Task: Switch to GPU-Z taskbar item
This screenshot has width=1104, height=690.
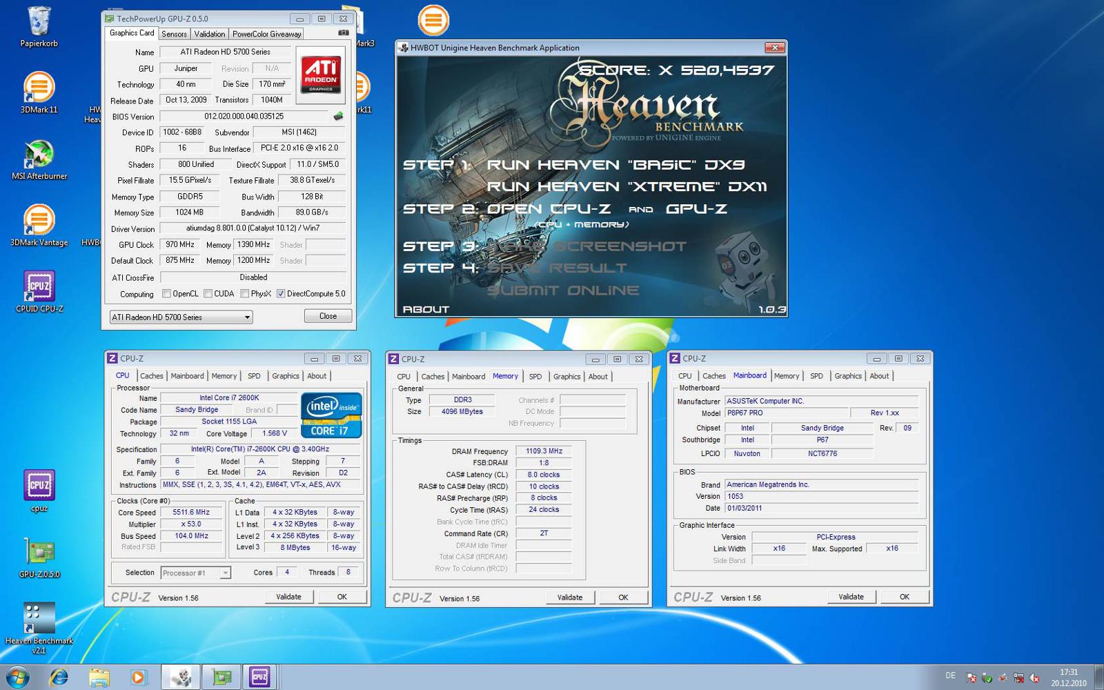Action: 221,677
